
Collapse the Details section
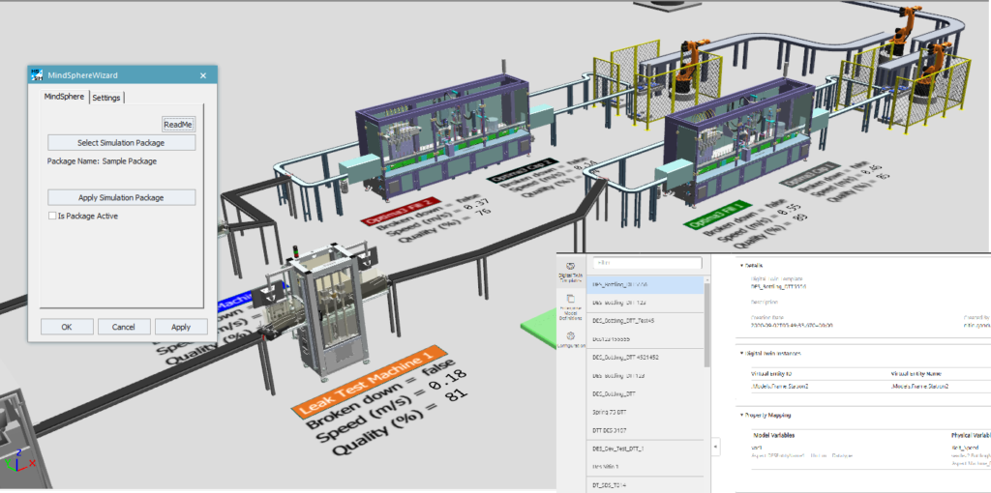[x=742, y=264]
